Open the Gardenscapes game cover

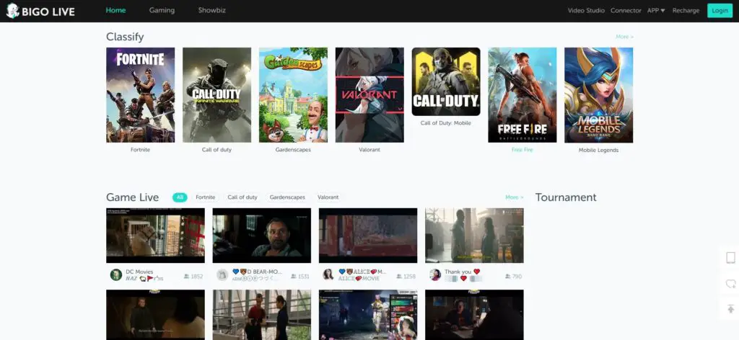pyautogui.click(x=293, y=95)
